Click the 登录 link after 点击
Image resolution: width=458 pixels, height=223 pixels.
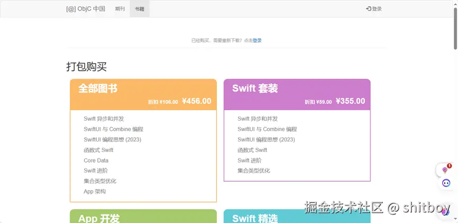(257, 41)
